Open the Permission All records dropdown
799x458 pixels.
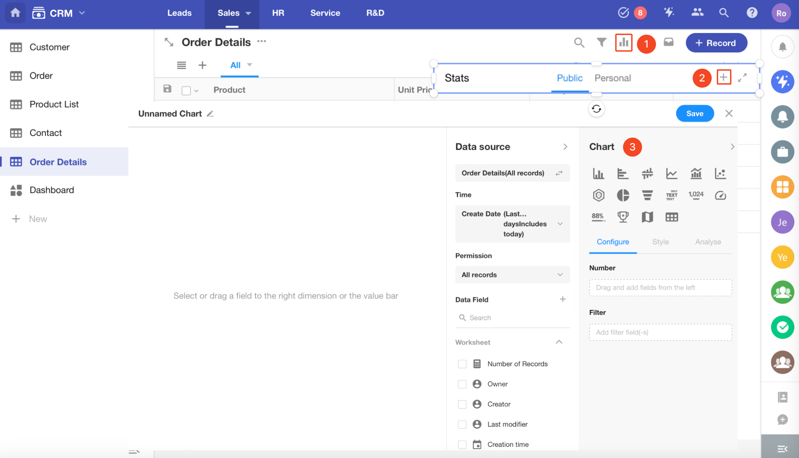coord(512,275)
